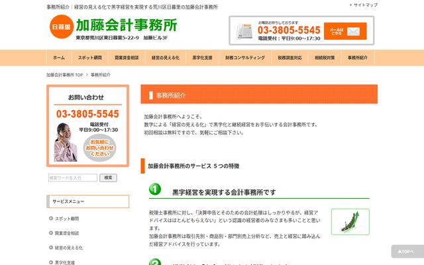Click the bullet icon beside 開業資金相談

click(51, 233)
